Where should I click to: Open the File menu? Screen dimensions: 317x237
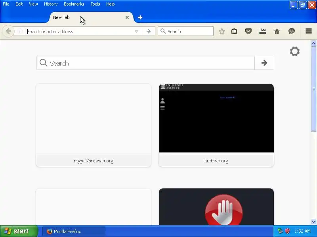[x=6, y=4]
